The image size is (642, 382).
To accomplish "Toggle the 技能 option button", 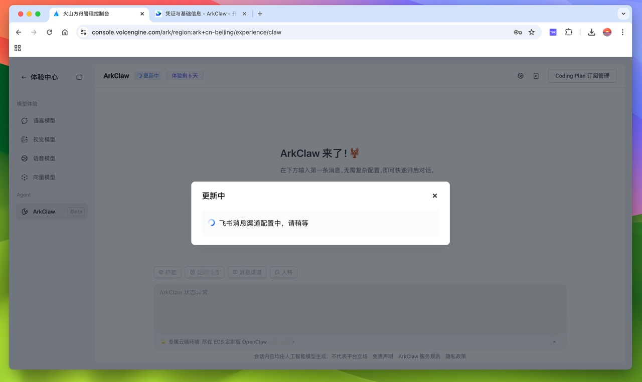I will pyautogui.click(x=167, y=272).
